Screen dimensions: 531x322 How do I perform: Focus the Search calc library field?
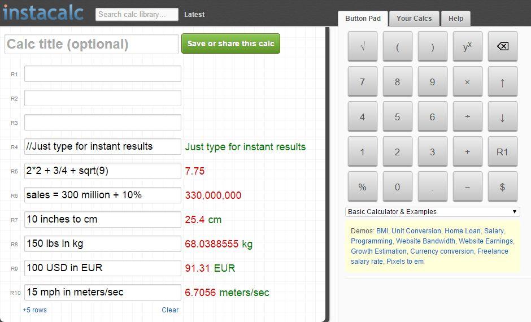pyautogui.click(x=137, y=15)
